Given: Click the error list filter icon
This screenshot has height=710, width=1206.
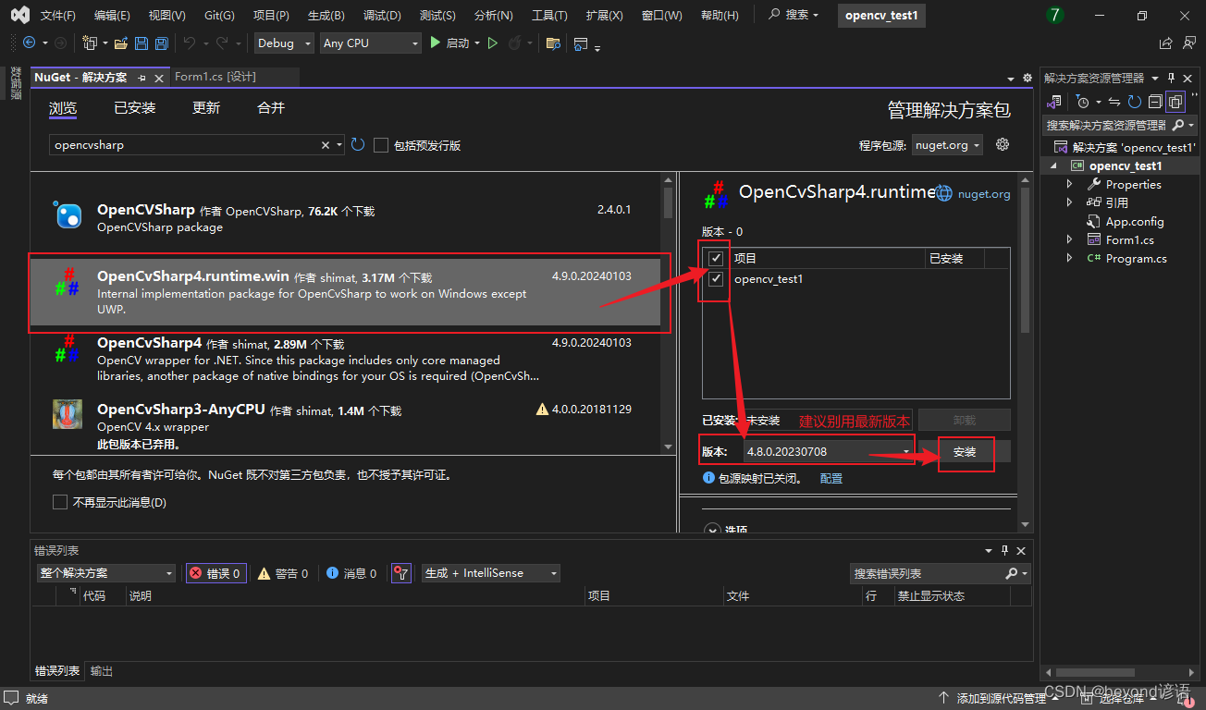Looking at the screenshot, I should point(400,573).
